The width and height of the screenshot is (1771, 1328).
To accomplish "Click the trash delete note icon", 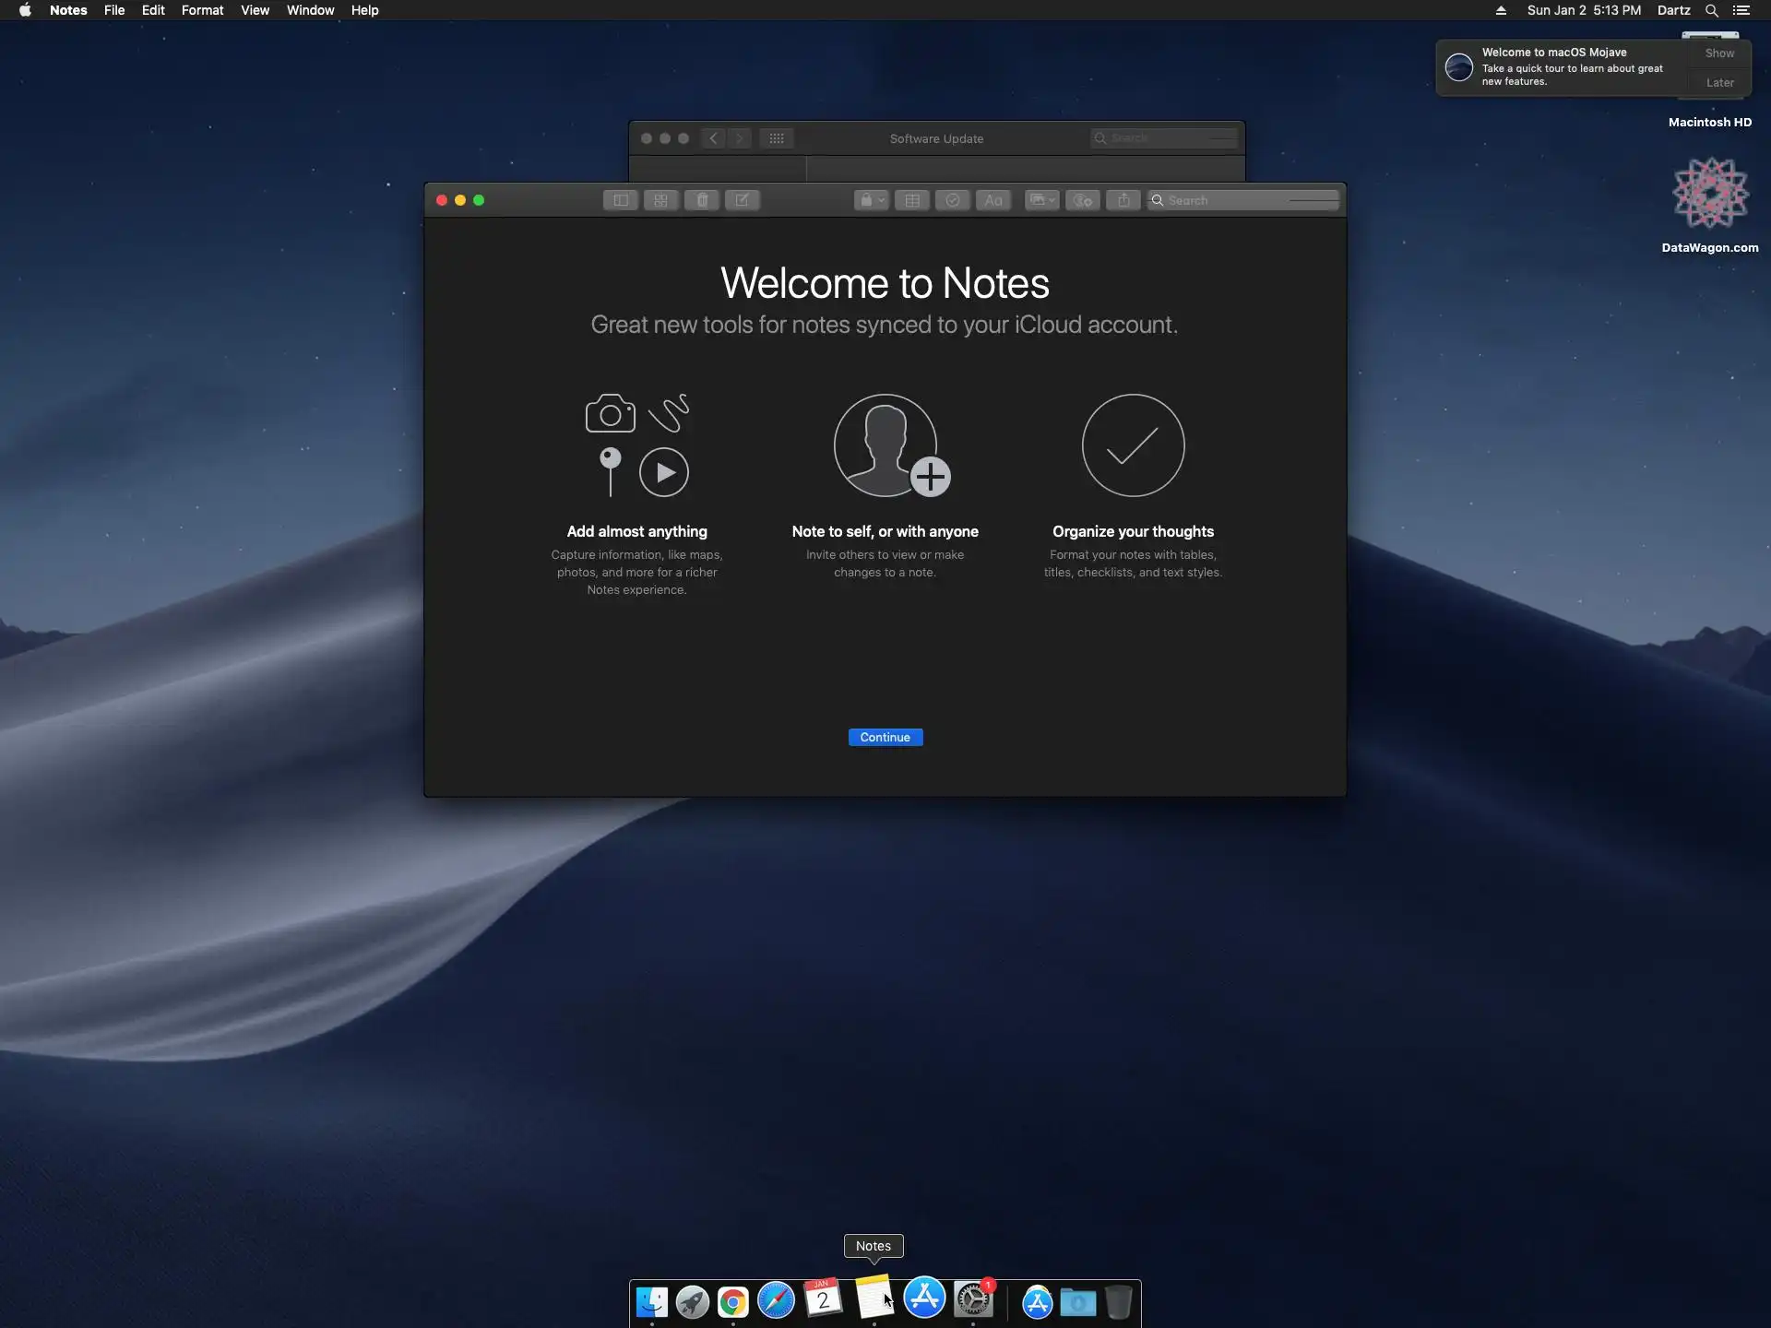I will pos(702,200).
